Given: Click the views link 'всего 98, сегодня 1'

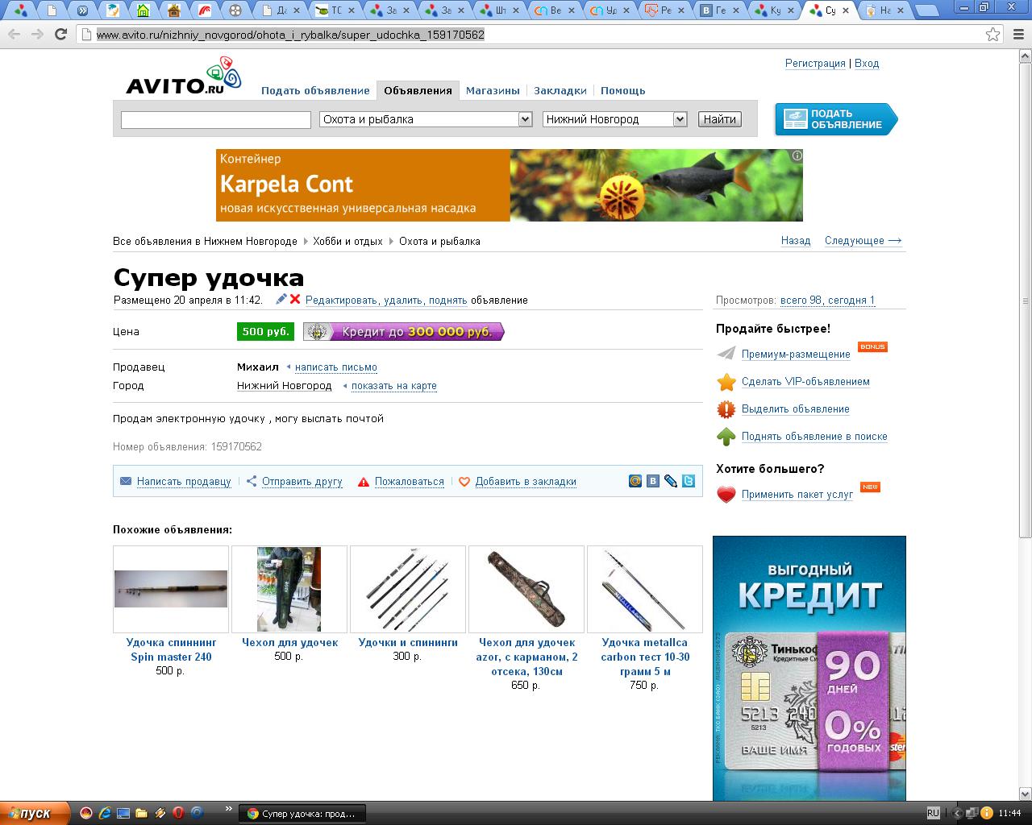Looking at the screenshot, I should [827, 301].
